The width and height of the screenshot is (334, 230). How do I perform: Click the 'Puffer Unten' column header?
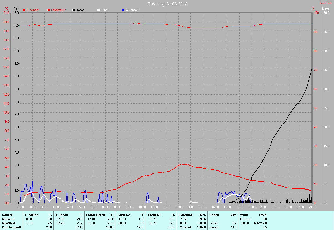[96, 215]
